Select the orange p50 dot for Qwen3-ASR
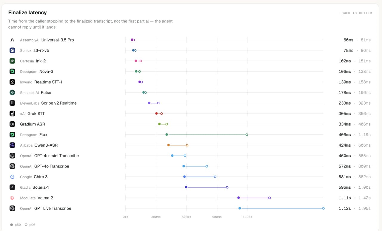 pyautogui.click(x=168, y=145)
